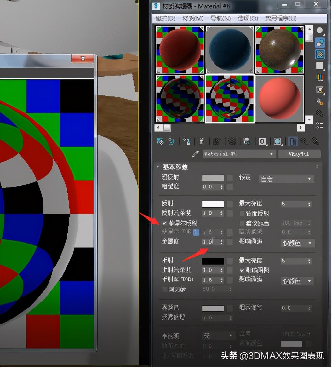The width and height of the screenshot is (332, 368).
Task: Click the 金属度 spinner arrows
Action: [222, 242]
